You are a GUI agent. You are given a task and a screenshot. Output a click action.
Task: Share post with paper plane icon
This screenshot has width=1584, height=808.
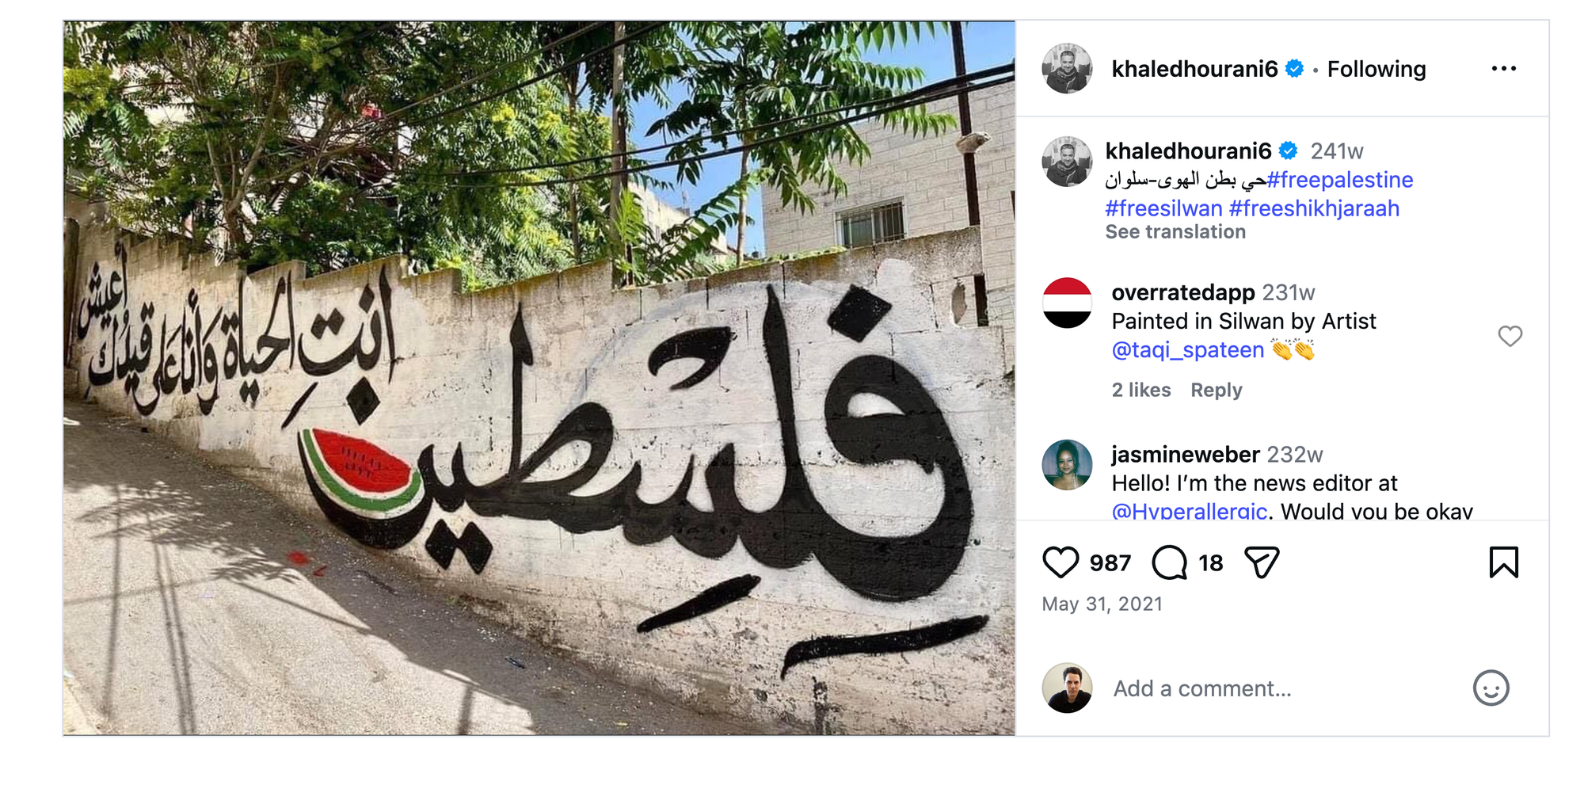coord(1262,562)
